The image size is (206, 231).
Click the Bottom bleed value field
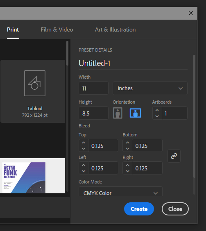pos(147,145)
